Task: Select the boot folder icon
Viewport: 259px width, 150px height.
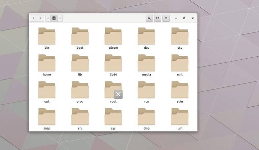Action: pyautogui.click(x=80, y=36)
